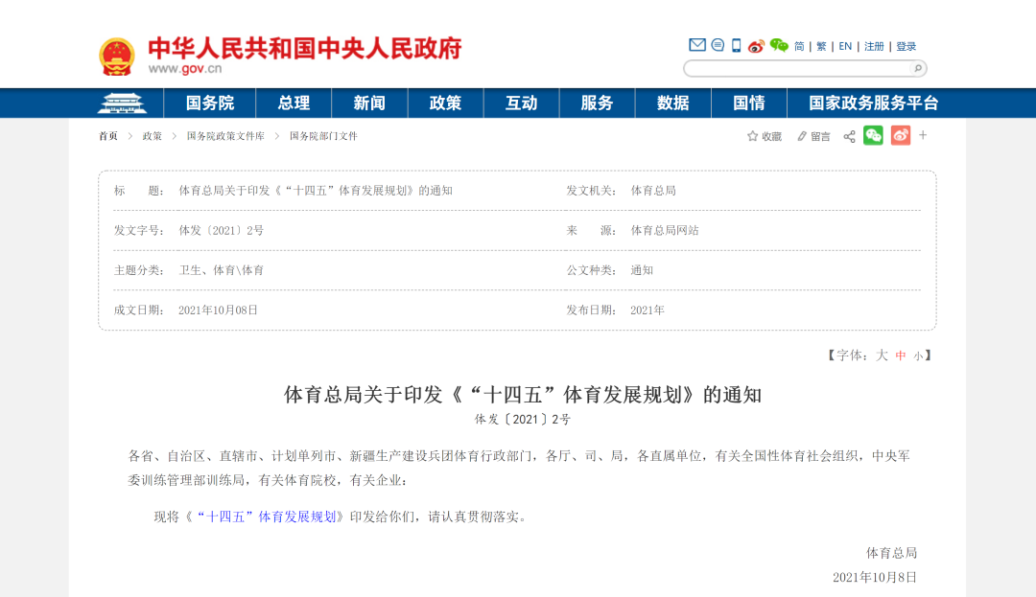Screen dimensions: 1036x597
Task: Set font size to 小
Action: 918,356
